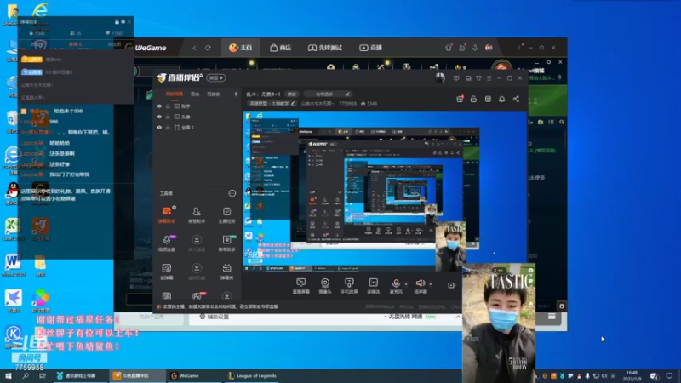Image resolution: width=681 pixels, height=383 pixels.
Task: Open the taskbar clock and date
Action: (632, 375)
